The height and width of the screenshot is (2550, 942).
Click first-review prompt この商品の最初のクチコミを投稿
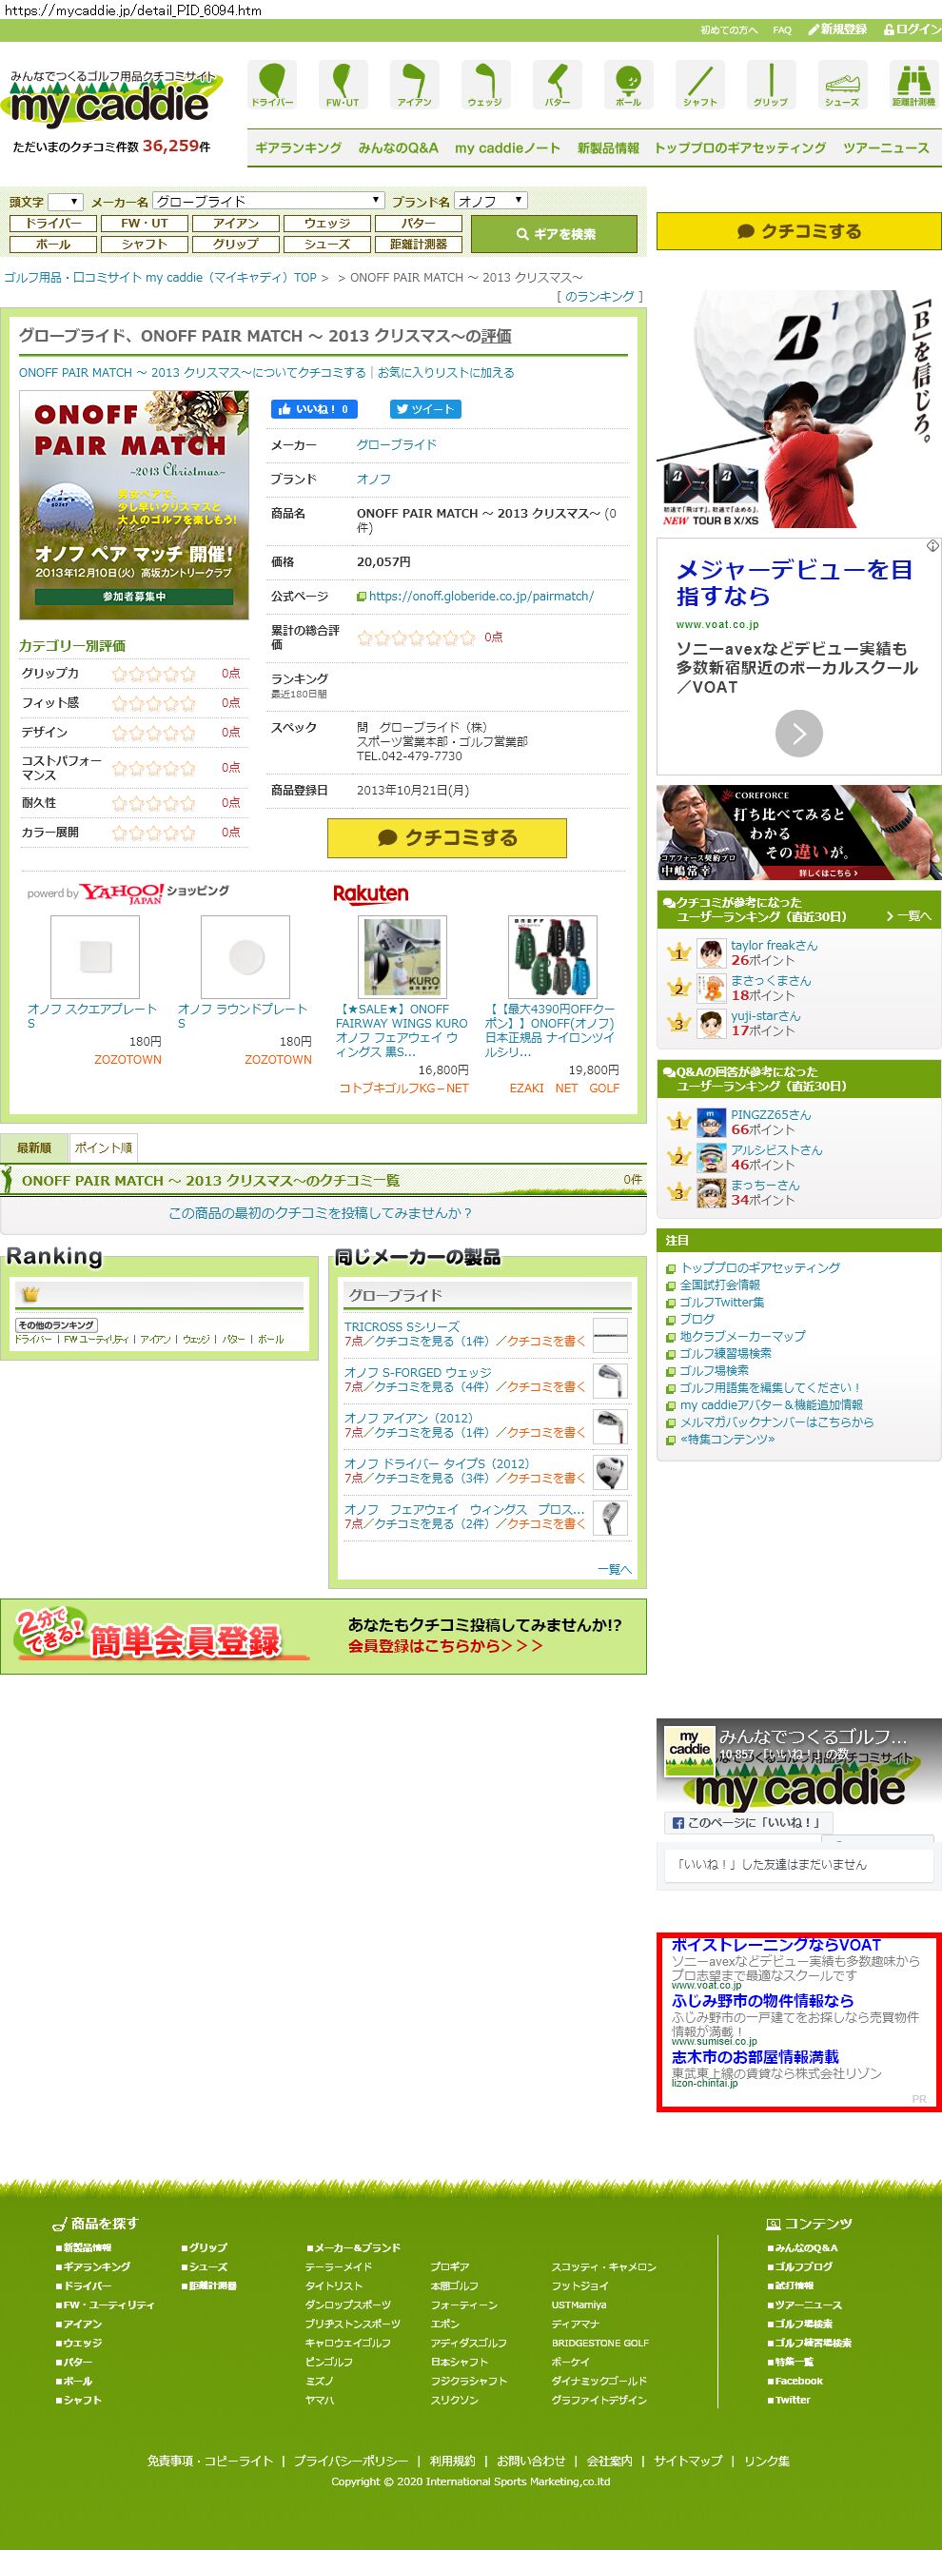pos(320,1212)
